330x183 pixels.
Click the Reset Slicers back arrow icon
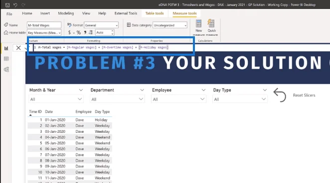click(280, 95)
